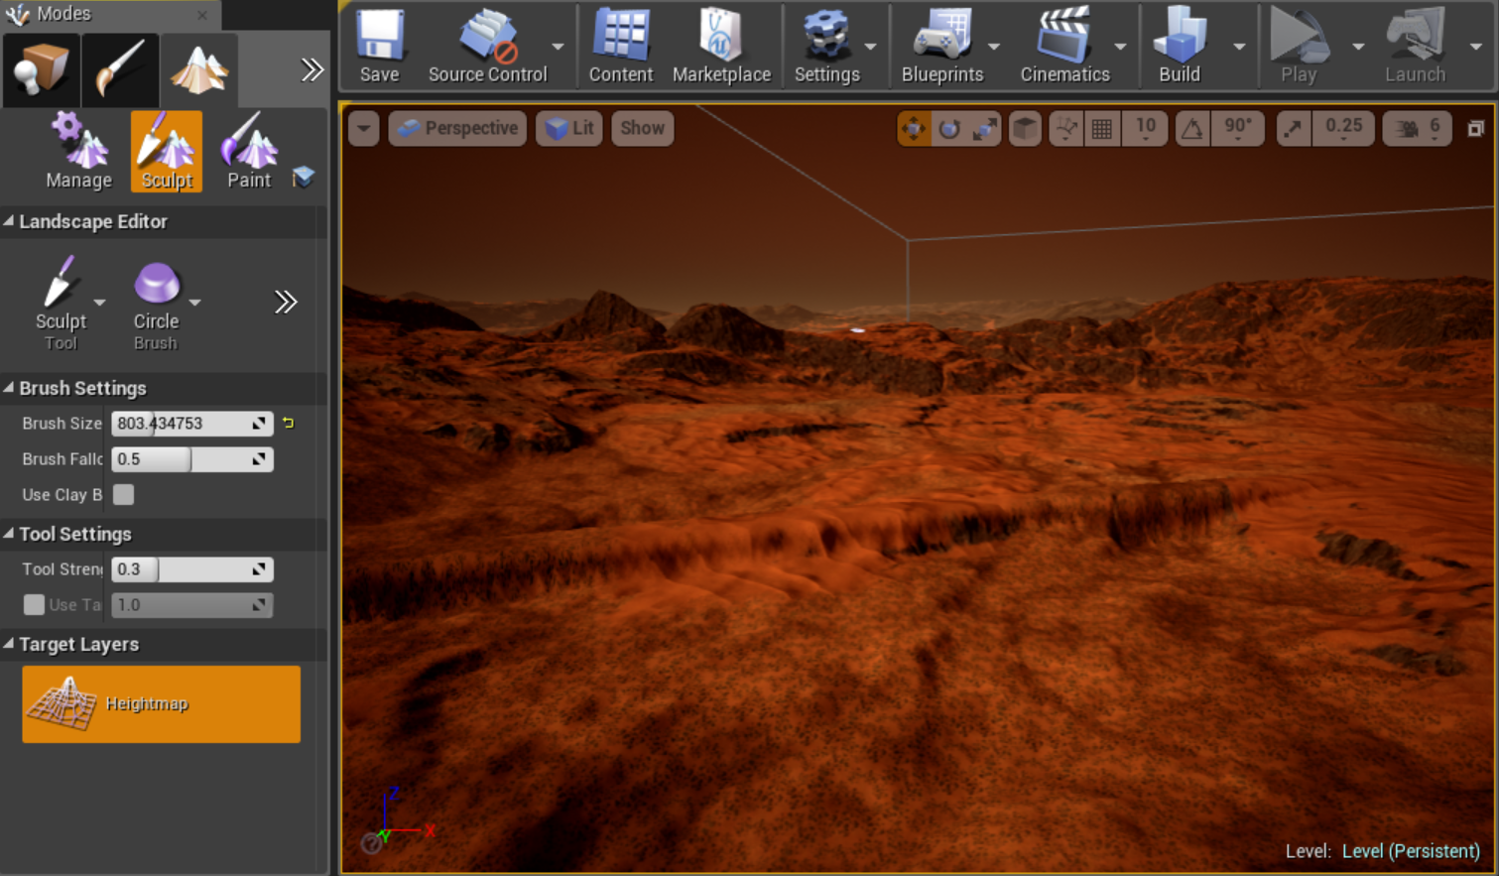
Task: Click the Launch toolbar icon
Action: tap(1416, 46)
